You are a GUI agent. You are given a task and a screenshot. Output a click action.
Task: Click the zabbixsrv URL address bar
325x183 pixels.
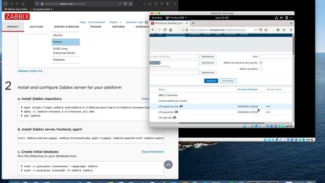pyautogui.click(x=218, y=30)
